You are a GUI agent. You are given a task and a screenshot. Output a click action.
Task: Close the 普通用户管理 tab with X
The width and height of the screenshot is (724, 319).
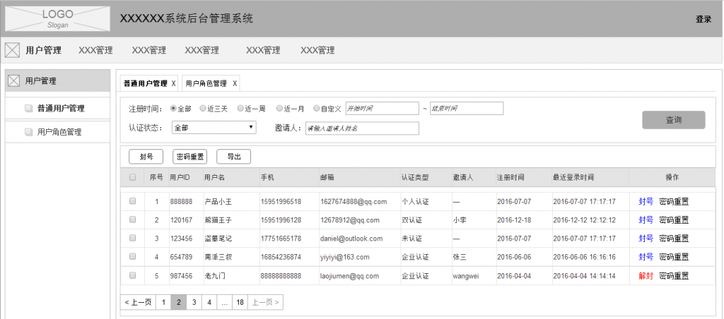173,83
